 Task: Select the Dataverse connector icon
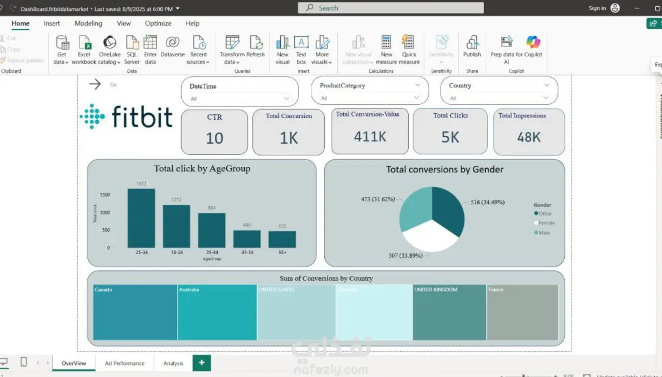[172, 42]
